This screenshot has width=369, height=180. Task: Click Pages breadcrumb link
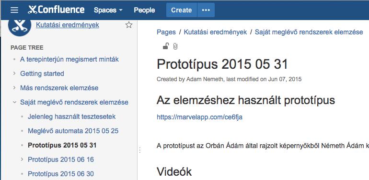(x=166, y=32)
